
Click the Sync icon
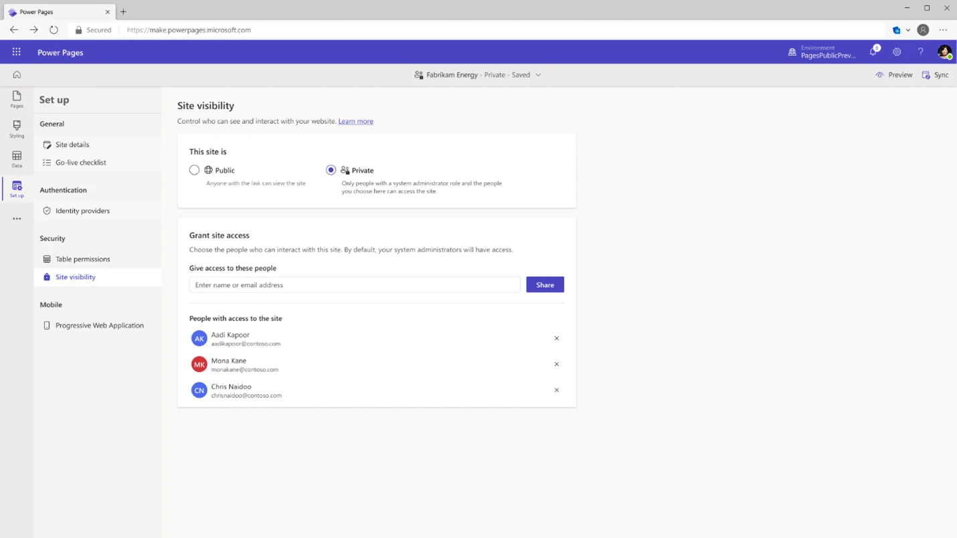[936, 74]
